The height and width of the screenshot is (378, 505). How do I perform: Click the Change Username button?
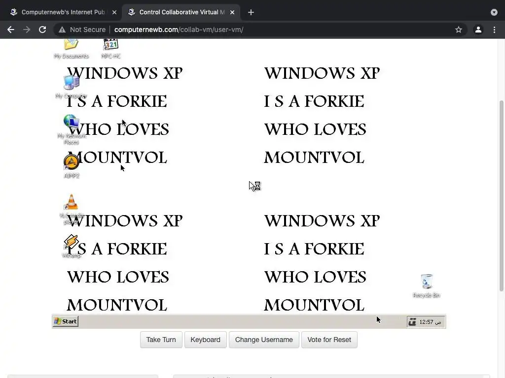pos(264,340)
